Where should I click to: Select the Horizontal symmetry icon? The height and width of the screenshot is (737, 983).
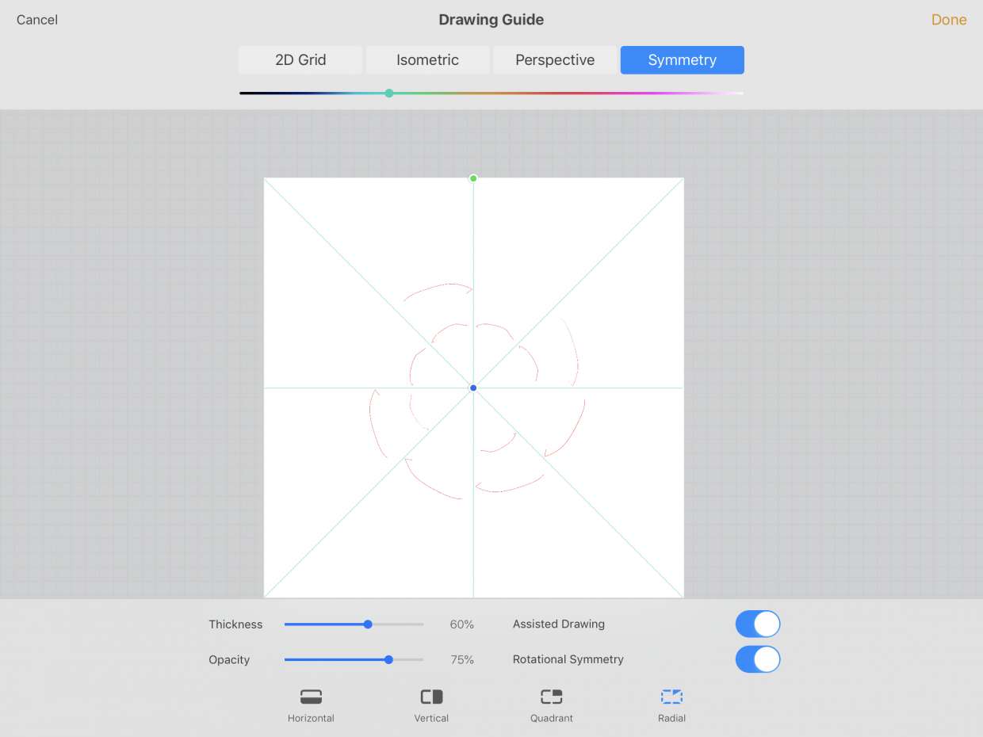click(311, 697)
